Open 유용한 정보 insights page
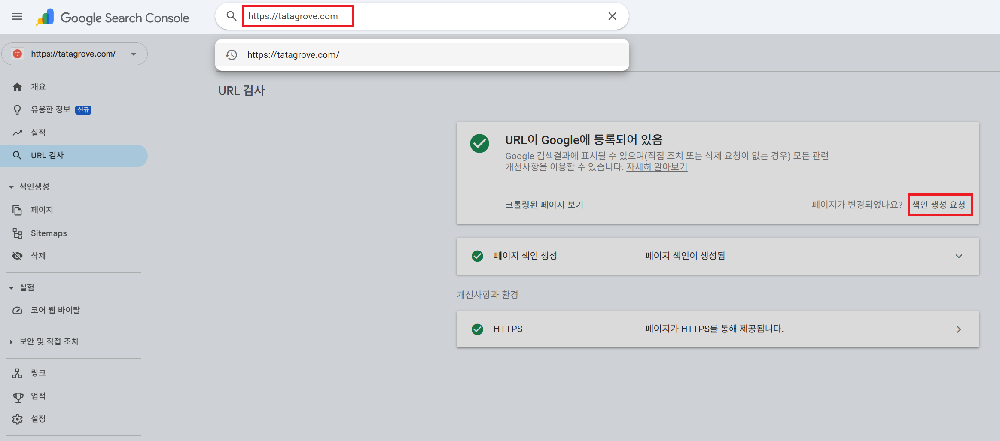Image resolution: width=1000 pixels, height=441 pixels. tap(74, 109)
